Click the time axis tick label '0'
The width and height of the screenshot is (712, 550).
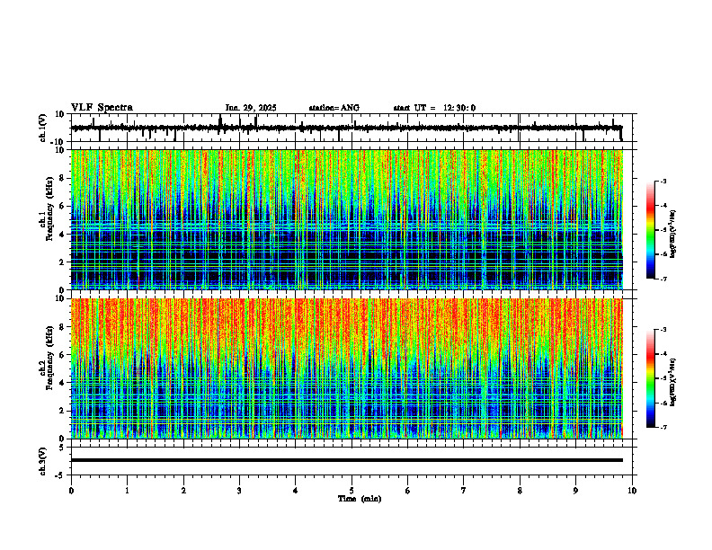coord(71,491)
